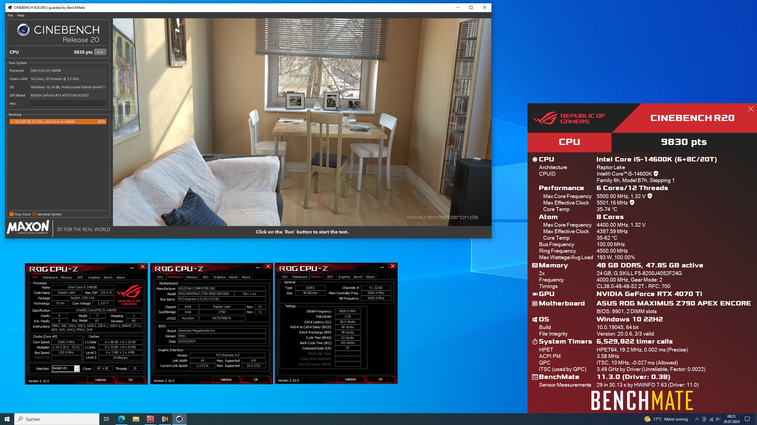Open the ROG CPU-Z taskbar icon
The image size is (757, 425).
pos(150,419)
